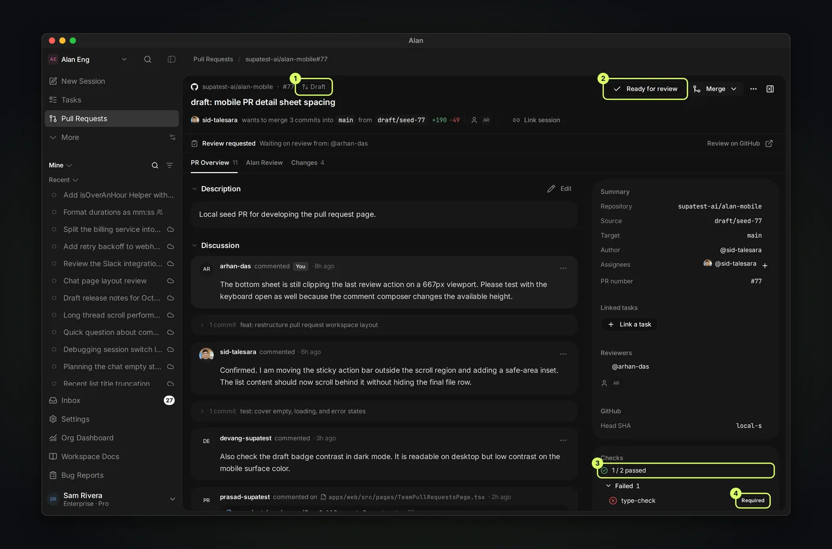832x549 pixels.
Task: Collapse the Description section
Action: tap(194, 189)
